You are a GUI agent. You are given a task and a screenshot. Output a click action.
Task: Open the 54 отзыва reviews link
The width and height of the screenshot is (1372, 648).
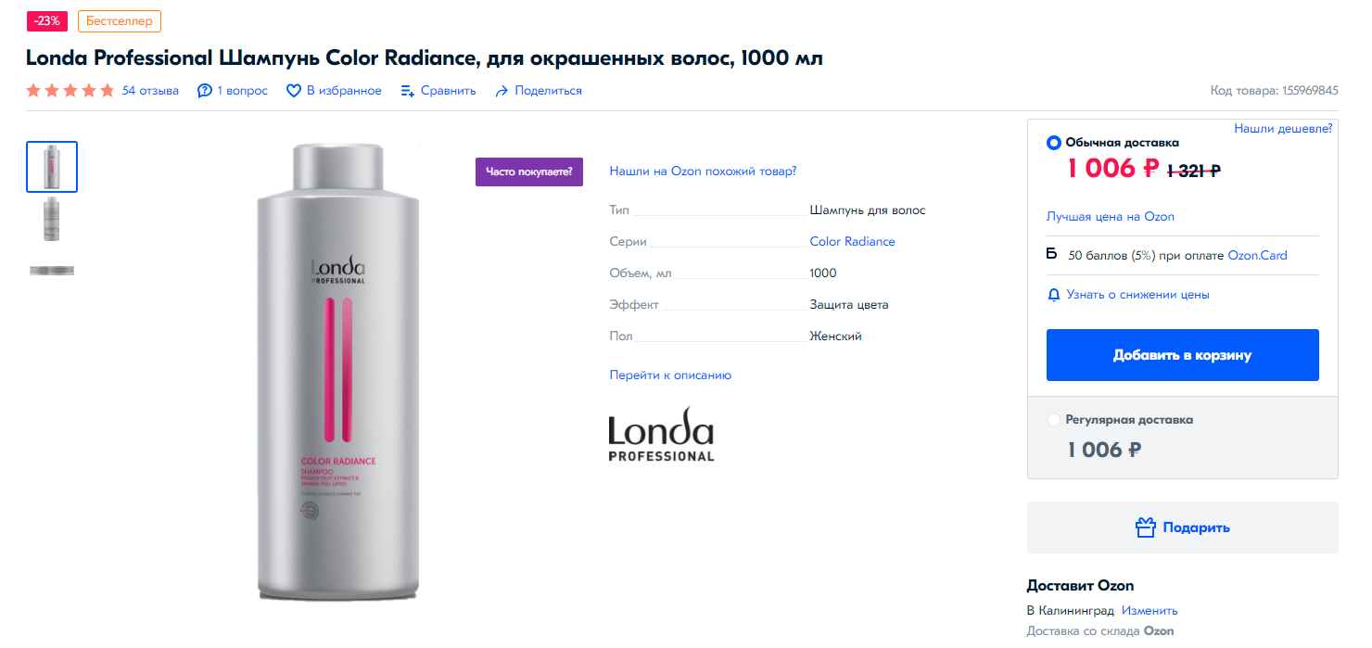150,91
